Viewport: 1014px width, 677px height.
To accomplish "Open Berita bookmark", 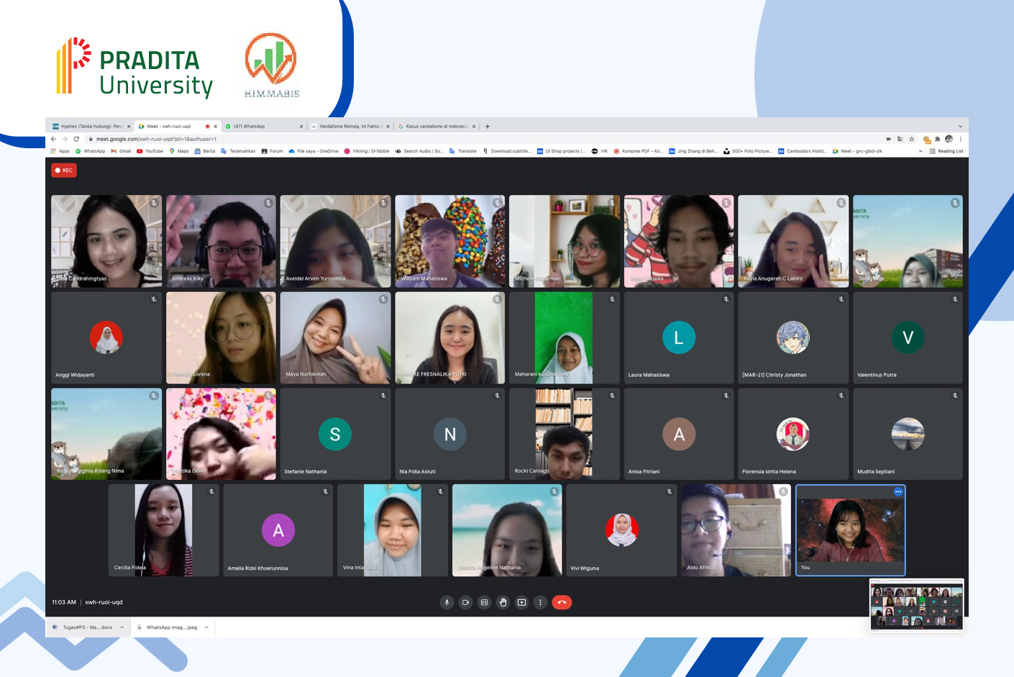I will (x=205, y=151).
